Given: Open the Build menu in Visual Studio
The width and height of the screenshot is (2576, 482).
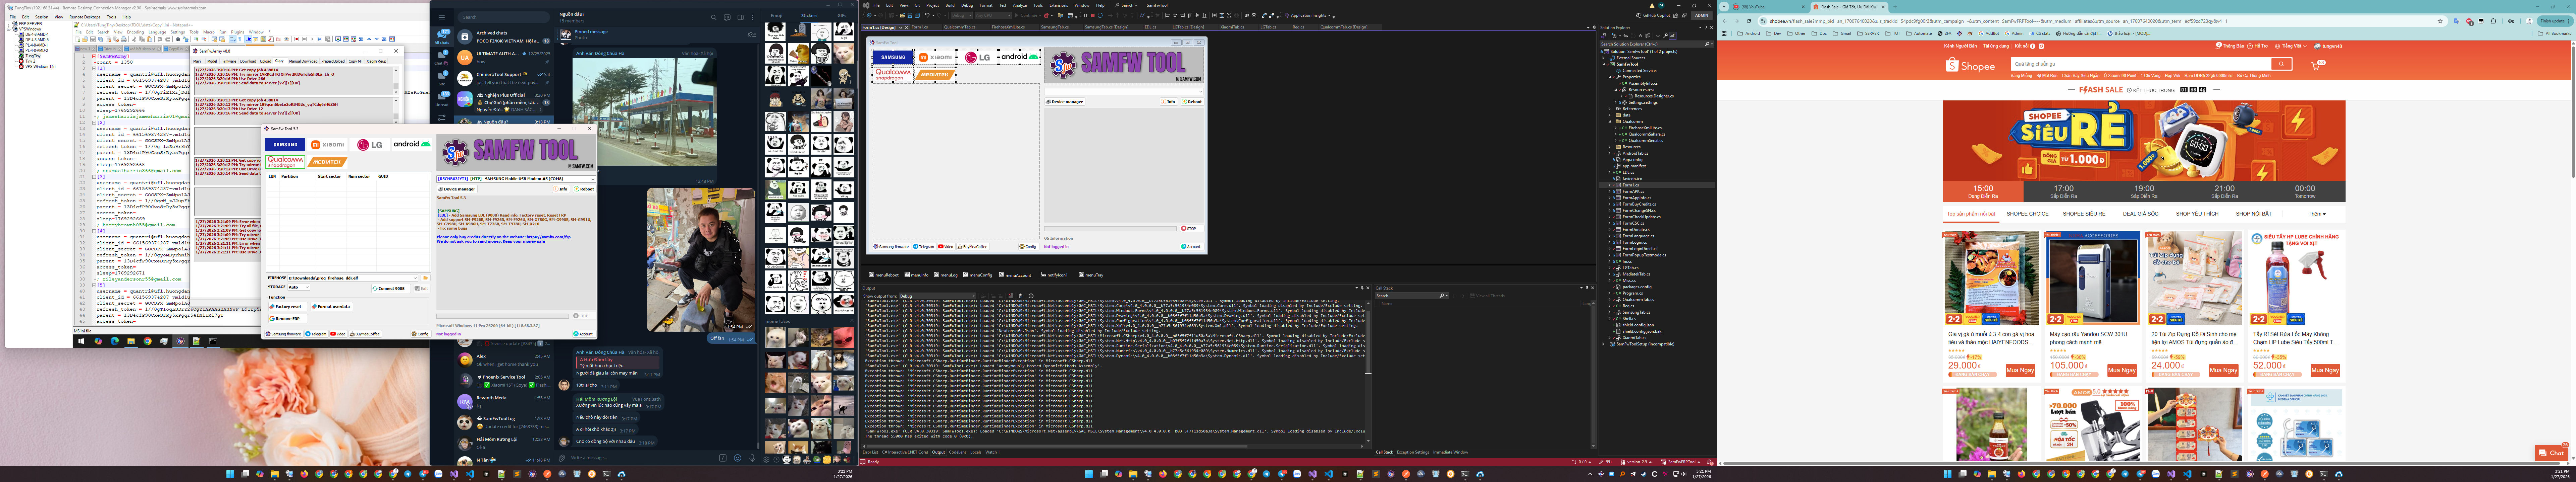Looking at the screenshot, I should [950, 5].
